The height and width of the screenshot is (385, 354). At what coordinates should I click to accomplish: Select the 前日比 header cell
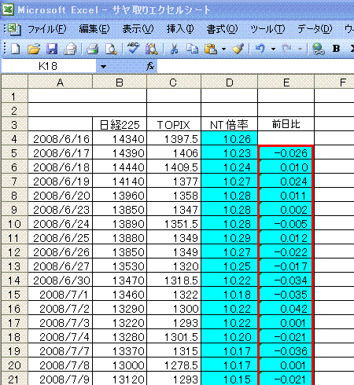click(286, 124)
